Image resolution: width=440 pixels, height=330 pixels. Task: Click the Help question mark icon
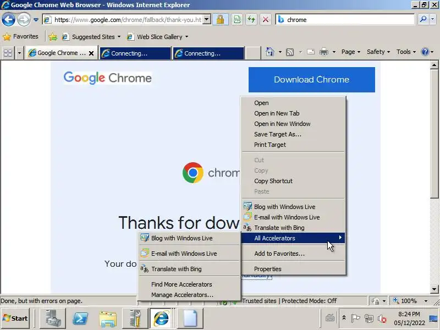pyautogui.click(x=425, y=52)
